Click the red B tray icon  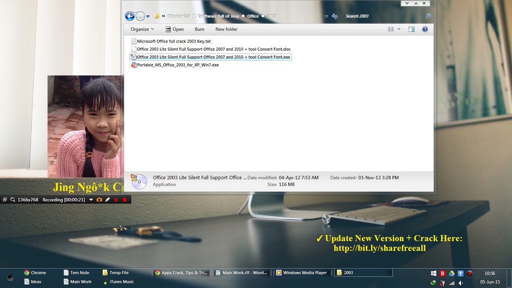(x=443, y=273)
